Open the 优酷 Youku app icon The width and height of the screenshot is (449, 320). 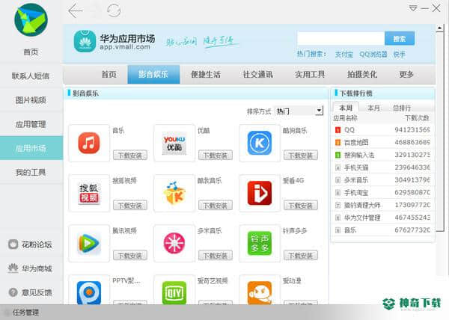pyautogui.click(x=174, y=143)
